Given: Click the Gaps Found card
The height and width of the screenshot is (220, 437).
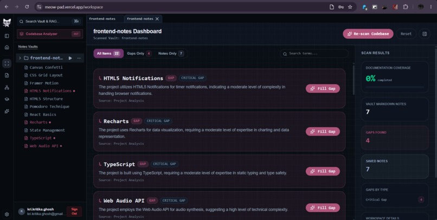Looking at the screenshot, I should [x=395, y=138].
